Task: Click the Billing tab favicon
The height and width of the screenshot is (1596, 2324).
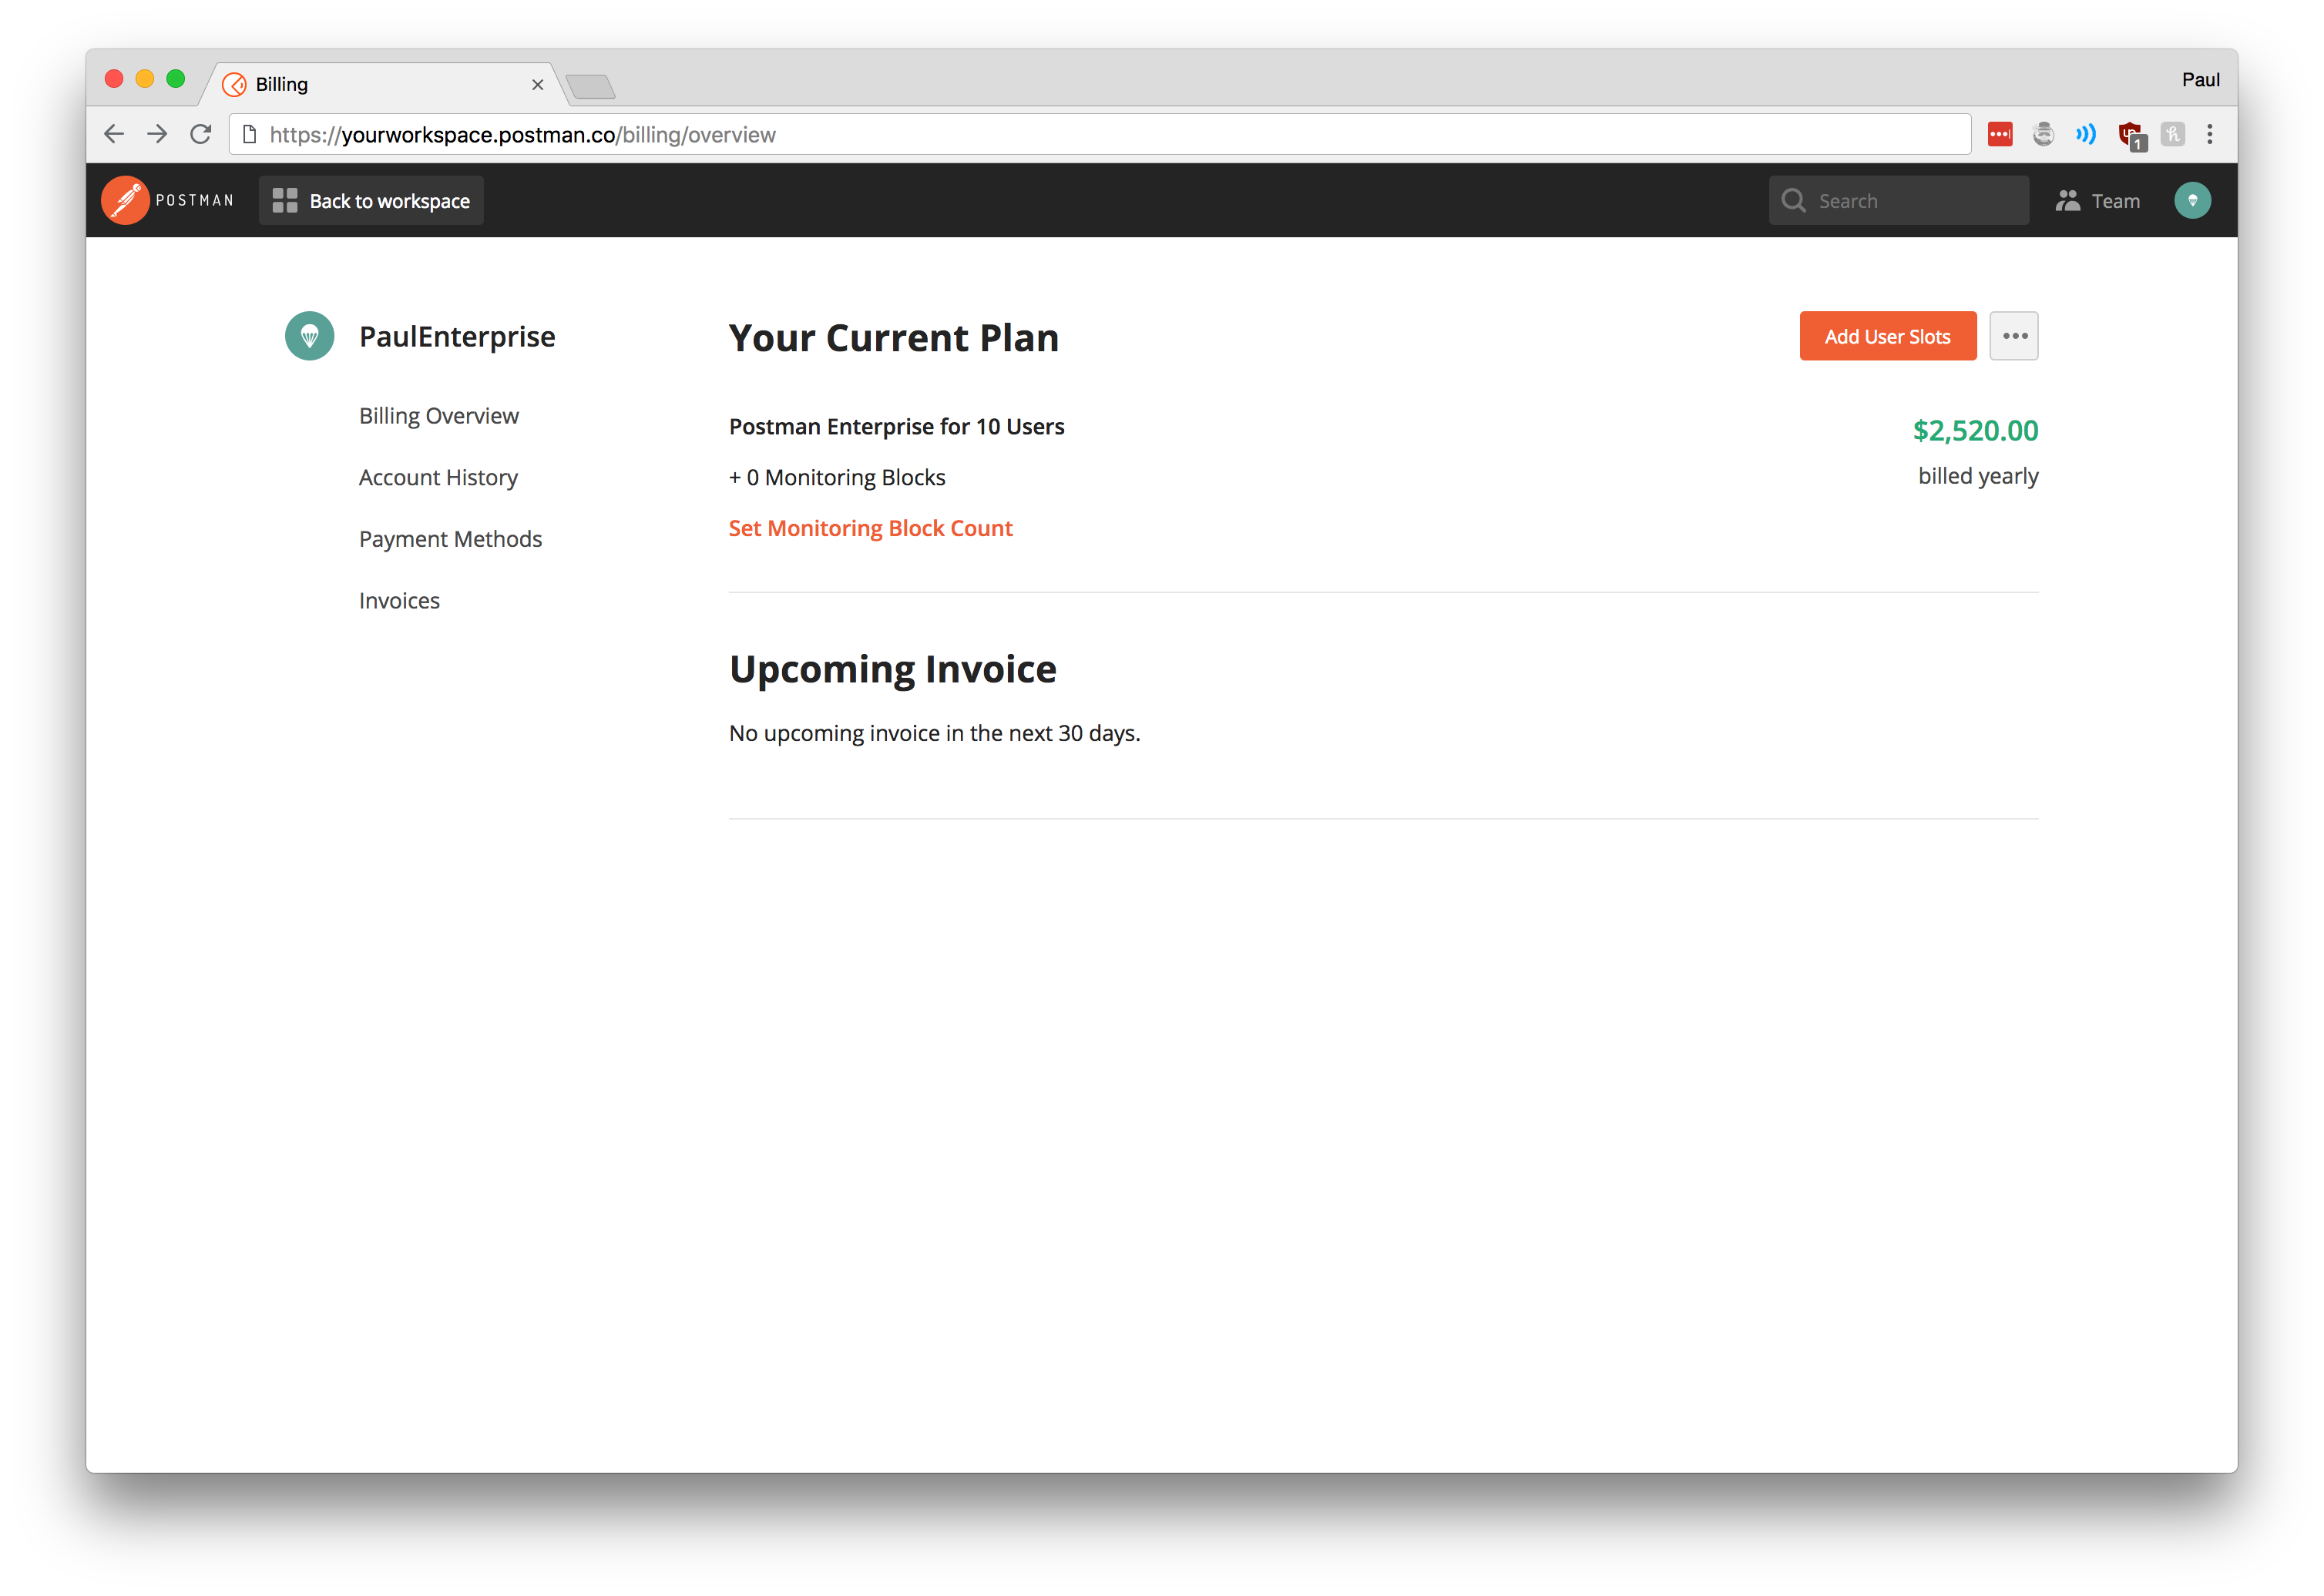Action: tap(234, 85)
